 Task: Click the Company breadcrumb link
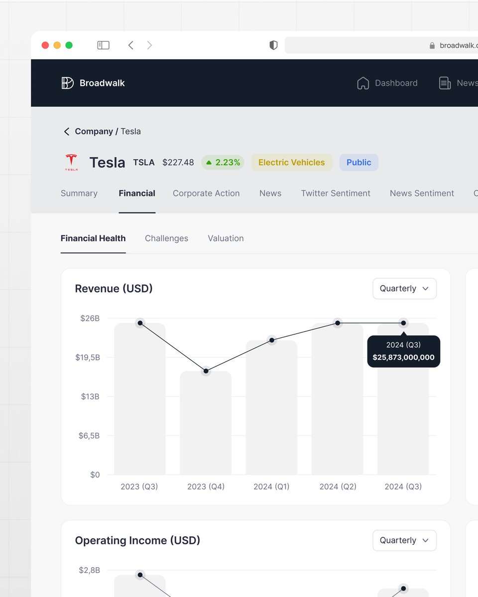94,131
